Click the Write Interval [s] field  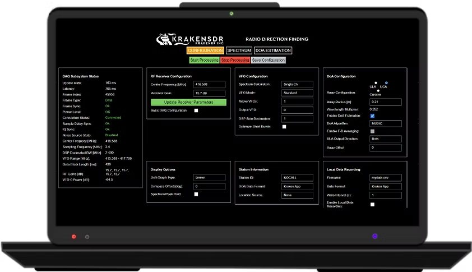(385, 195)
